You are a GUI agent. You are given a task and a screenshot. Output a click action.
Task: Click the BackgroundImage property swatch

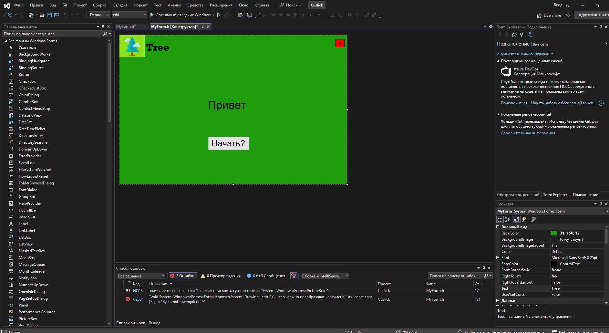[554, 239]
